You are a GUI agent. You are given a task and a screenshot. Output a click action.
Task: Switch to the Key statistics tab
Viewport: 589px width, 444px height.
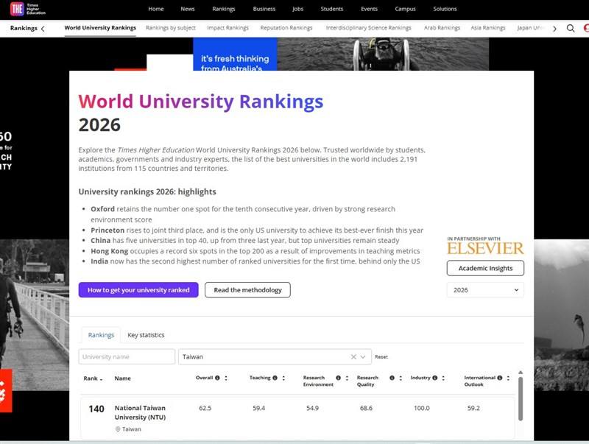[x=146, y=334]
